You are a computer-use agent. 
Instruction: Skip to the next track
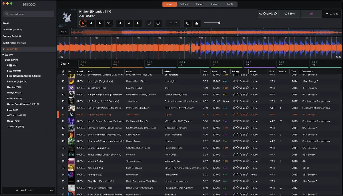tap(100, 23)
